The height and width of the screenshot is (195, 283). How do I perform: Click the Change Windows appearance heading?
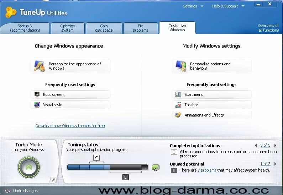[69, 46]
